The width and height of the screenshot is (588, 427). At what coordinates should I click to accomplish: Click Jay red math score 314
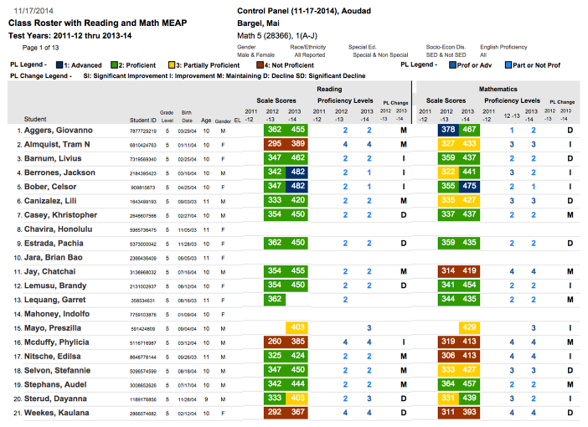(x=448, y=271)
